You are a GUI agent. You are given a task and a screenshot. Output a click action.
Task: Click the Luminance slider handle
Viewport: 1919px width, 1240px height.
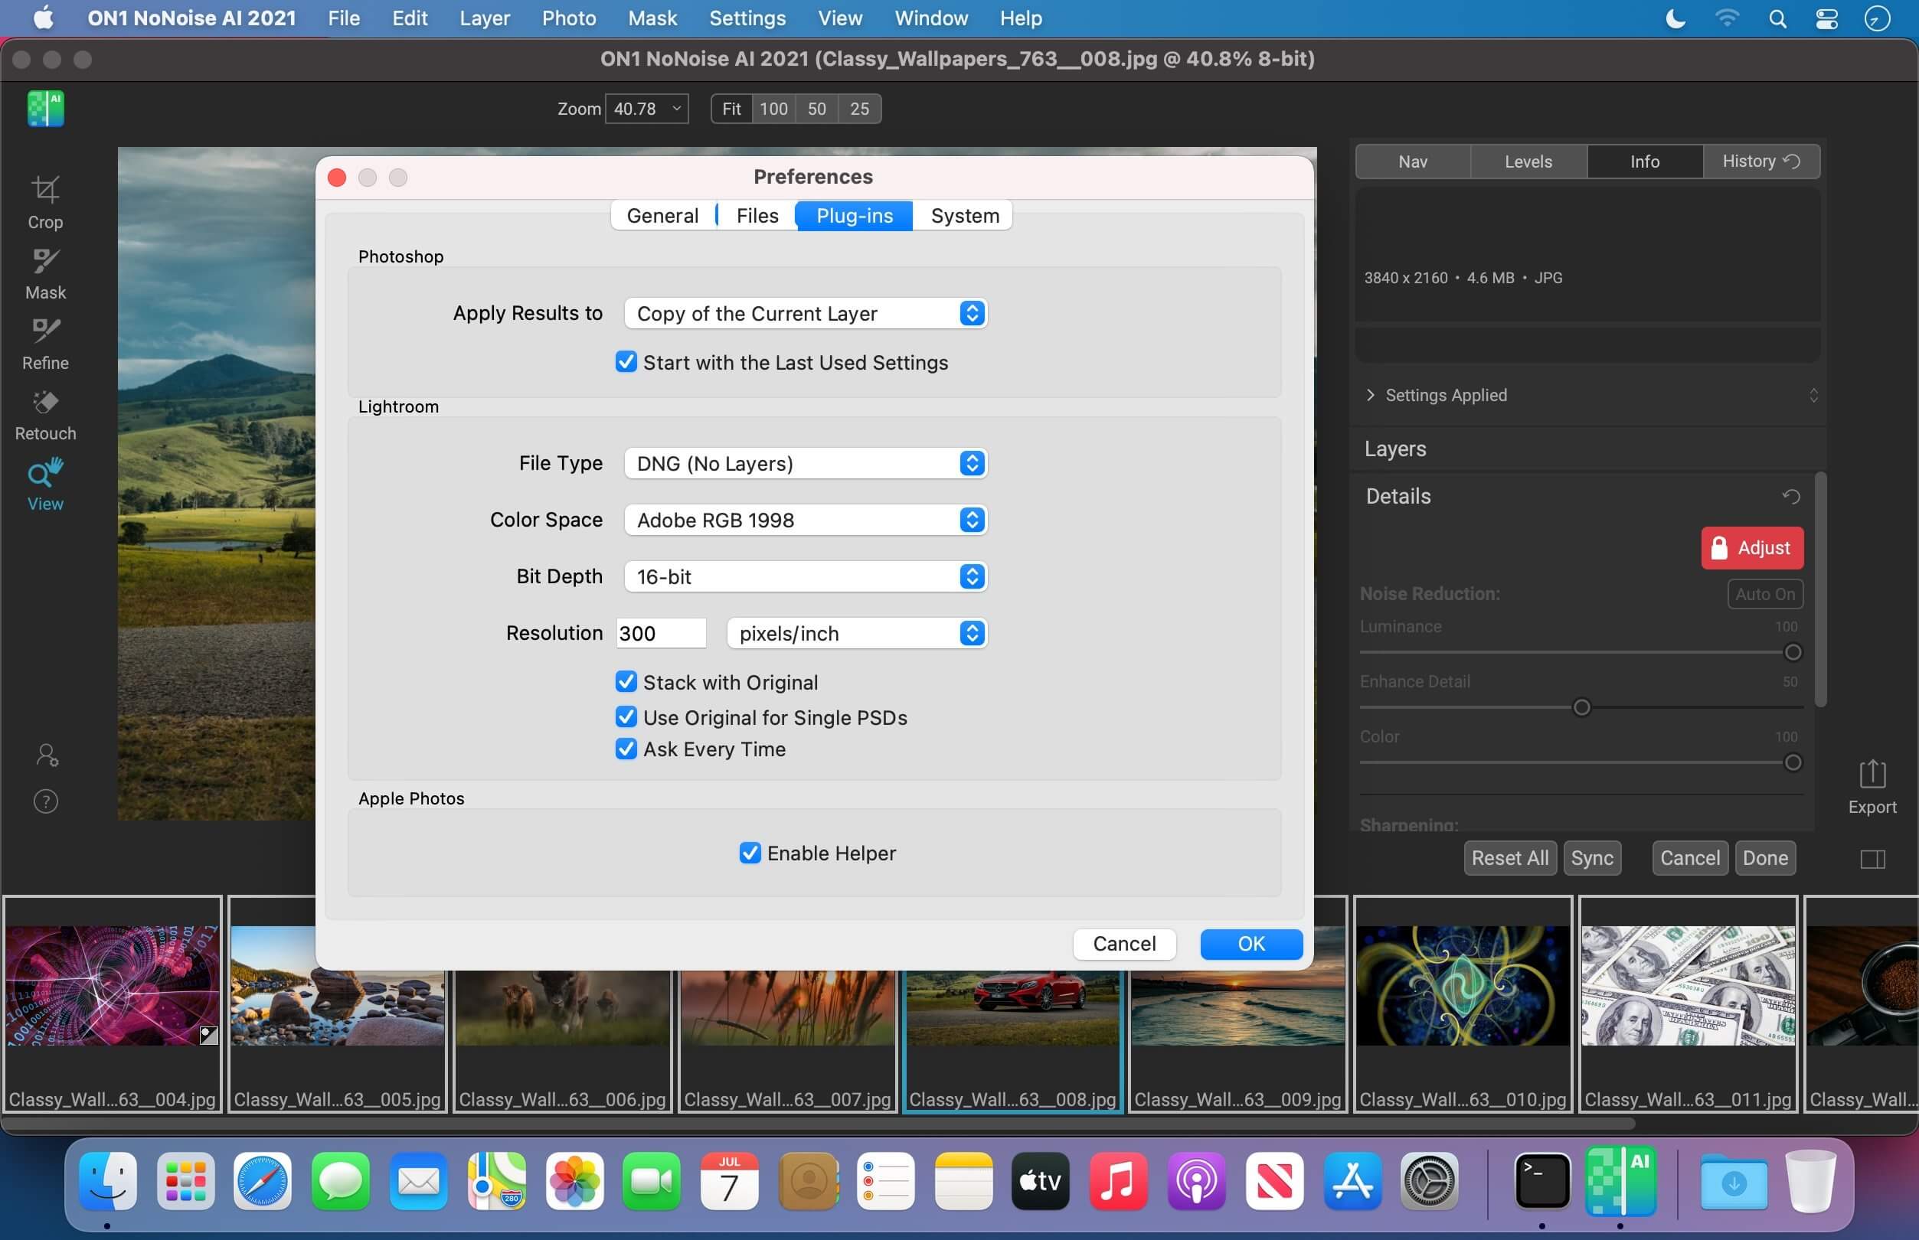(1793, 652)
